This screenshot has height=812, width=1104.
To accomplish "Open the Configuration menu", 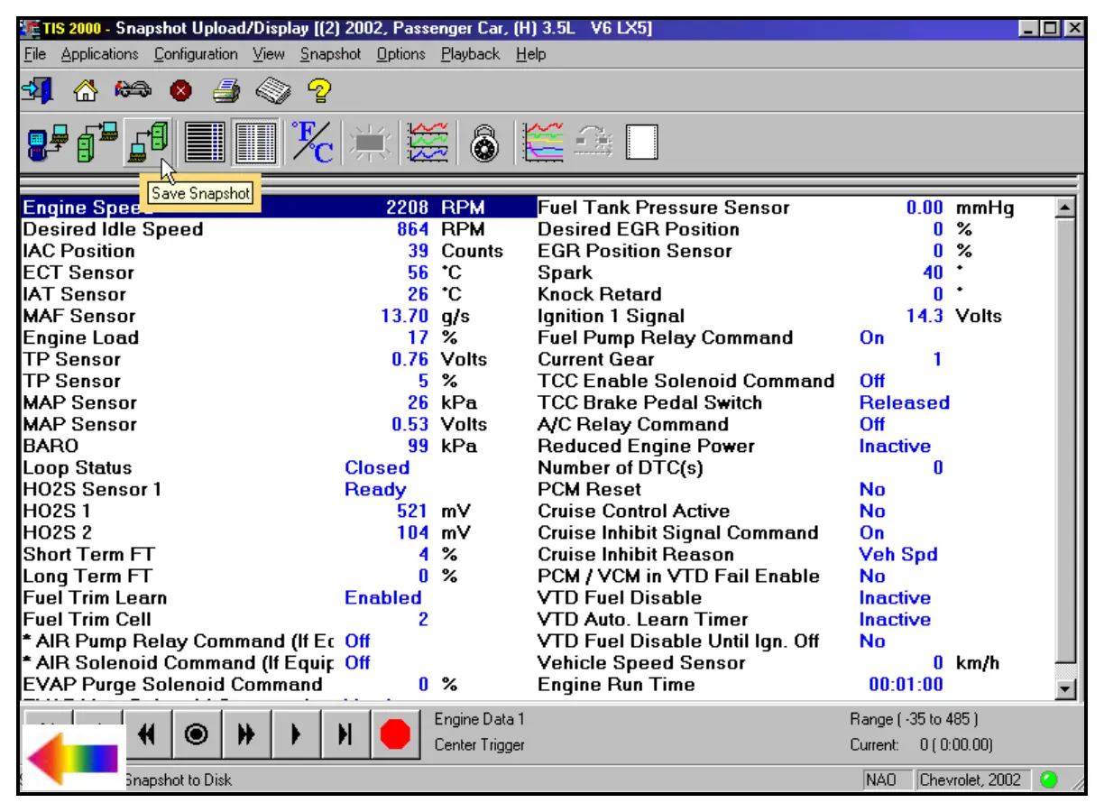I will point(196,54).
